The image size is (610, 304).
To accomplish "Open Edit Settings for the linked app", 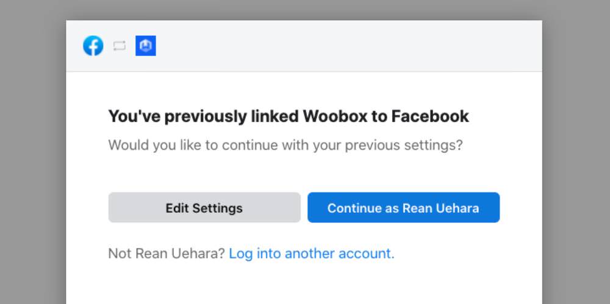I will (x=204, y=208).
